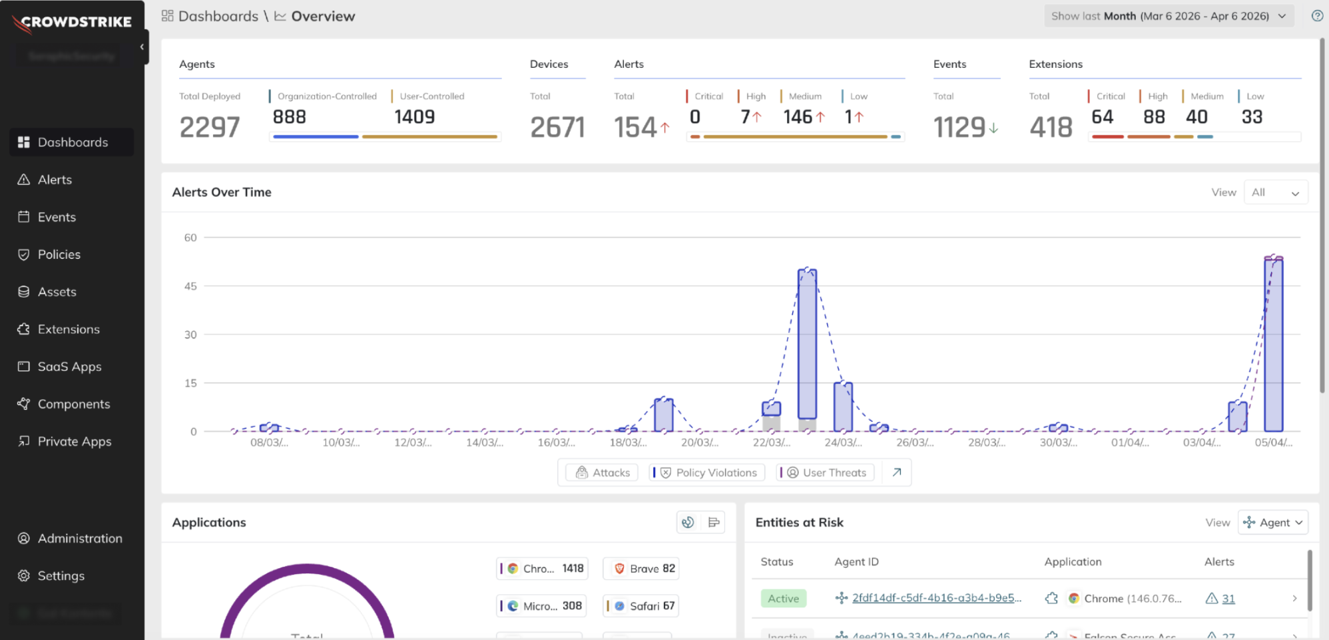Click the CrowdStrike logo

pyautogui.click(x=72, y=23)
